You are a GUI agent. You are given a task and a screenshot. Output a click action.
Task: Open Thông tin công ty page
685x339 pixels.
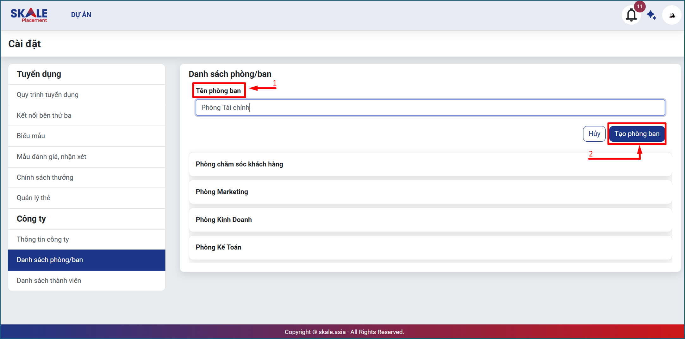point(43,239)
